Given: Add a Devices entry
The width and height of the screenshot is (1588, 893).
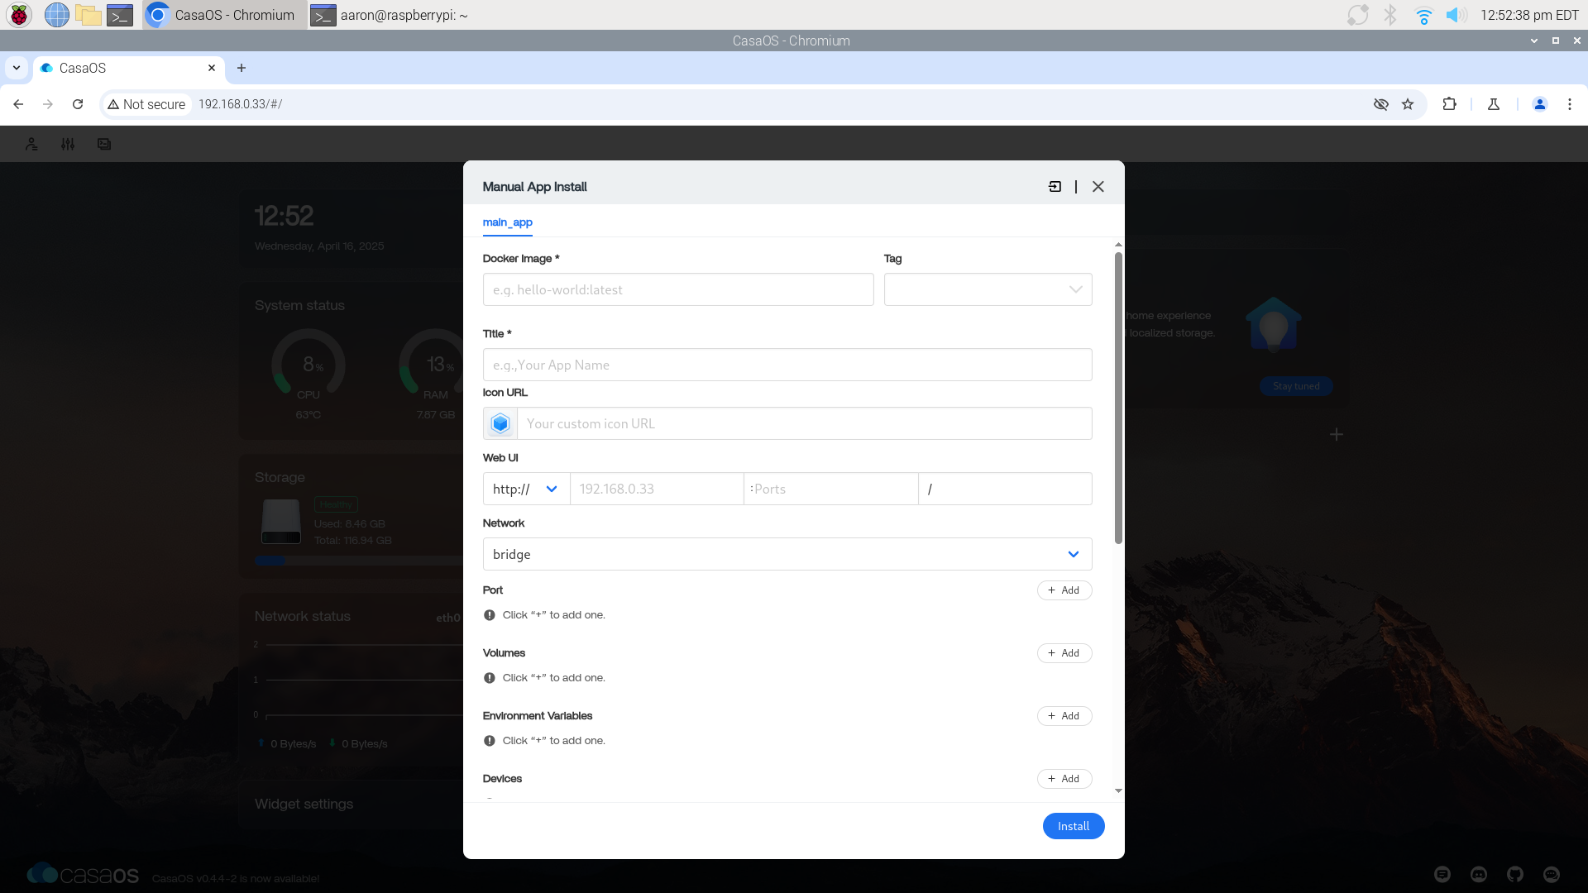Looking at the screenshot, I should (1064, 779).
